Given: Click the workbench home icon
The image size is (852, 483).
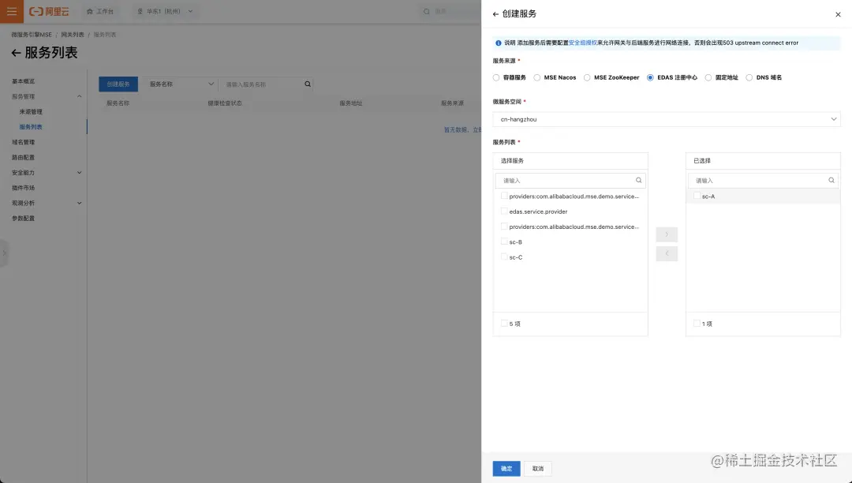Looking at the screenshot, I should click(x=90, y=11).
